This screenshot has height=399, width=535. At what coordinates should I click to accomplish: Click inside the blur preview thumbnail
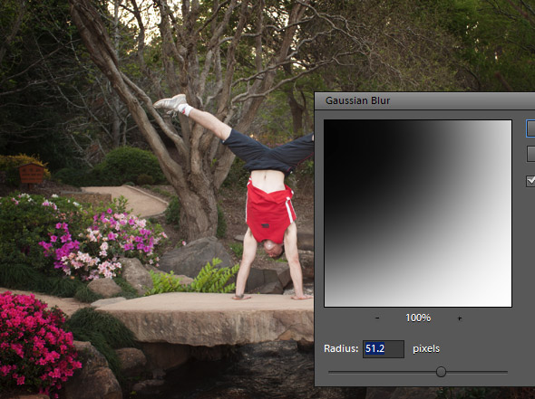(418, 214)
